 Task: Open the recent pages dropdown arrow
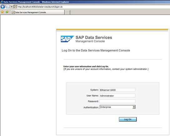12,7
